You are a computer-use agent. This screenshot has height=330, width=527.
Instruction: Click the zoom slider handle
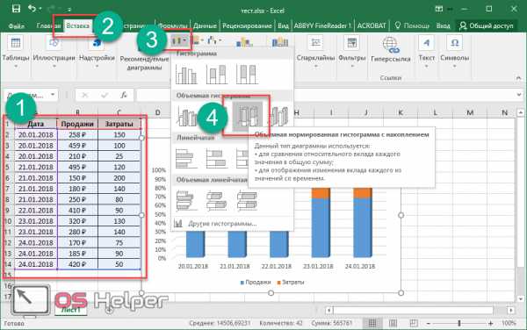pyautogui.click(x=458, y=323)
